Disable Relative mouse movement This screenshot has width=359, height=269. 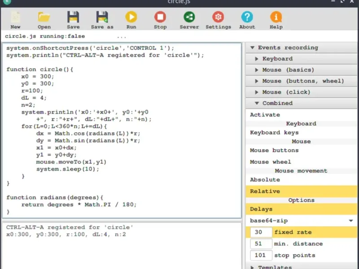(301, 191)
